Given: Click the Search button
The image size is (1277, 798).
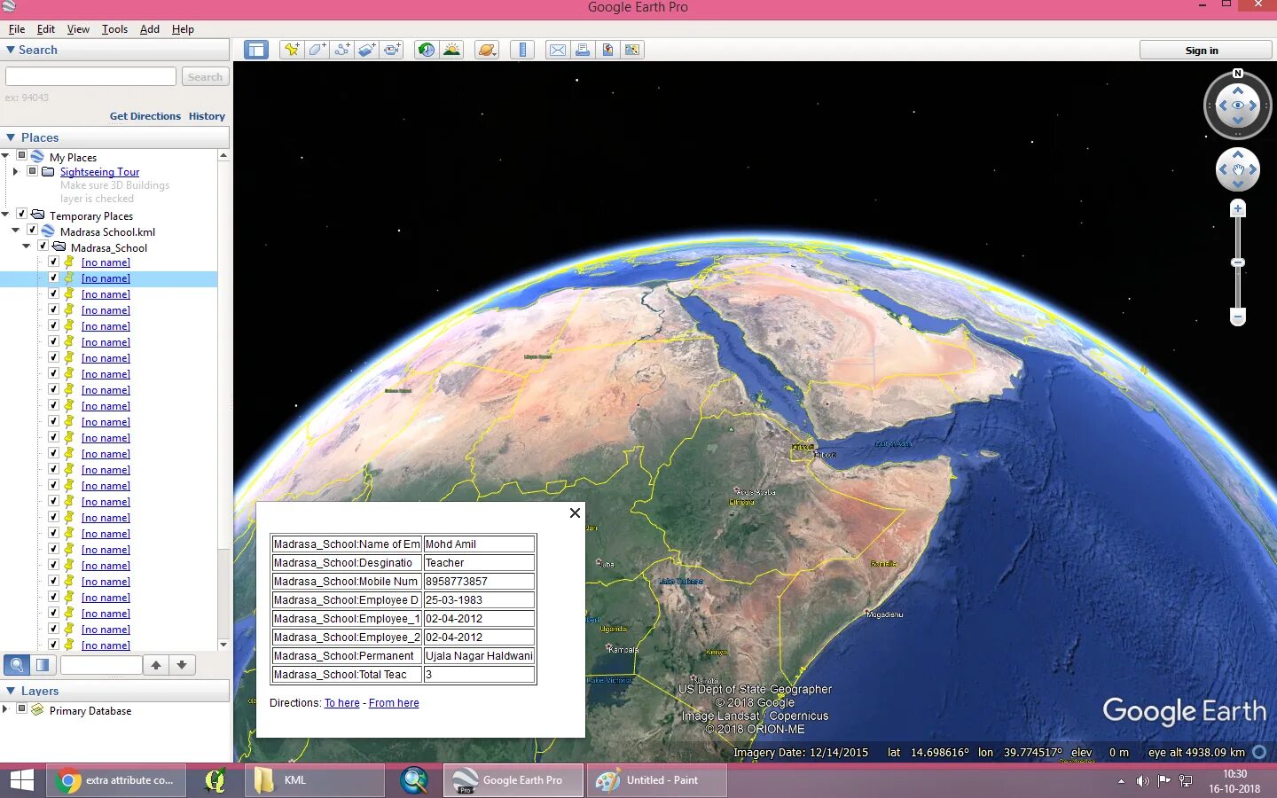Looking at the screenshot, I should tap(205, 77).
